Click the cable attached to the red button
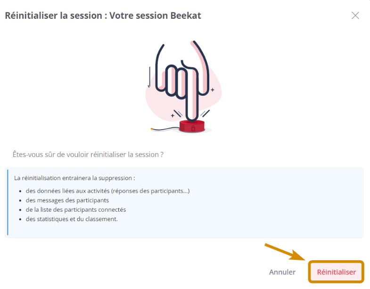This screenshot has height=289, width=370. [x=165, y=129]
